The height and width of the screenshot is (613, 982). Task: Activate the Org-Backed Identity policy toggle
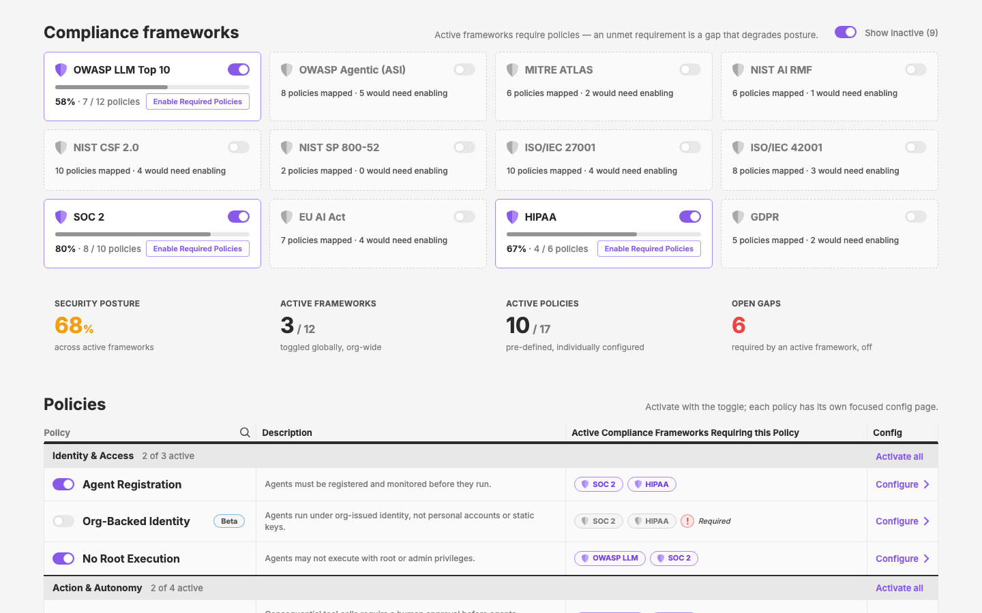(63, 521)
